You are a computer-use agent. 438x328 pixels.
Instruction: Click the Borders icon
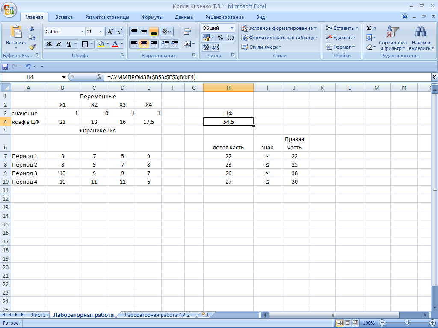tap(85, 44)
